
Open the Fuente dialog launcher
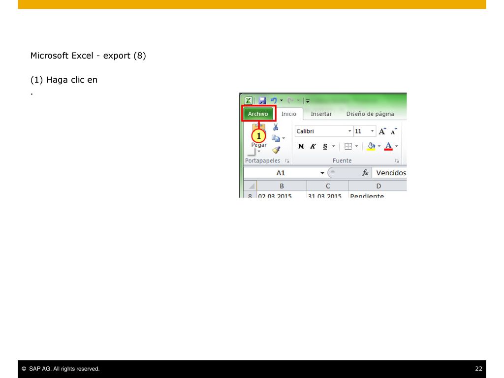click(397, 161)
